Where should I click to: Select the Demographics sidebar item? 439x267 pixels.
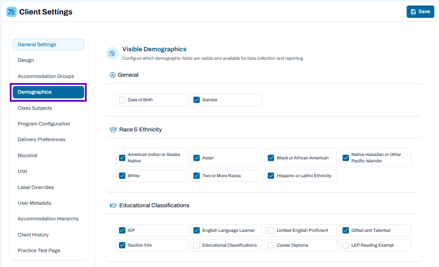[x=48, y=92]
